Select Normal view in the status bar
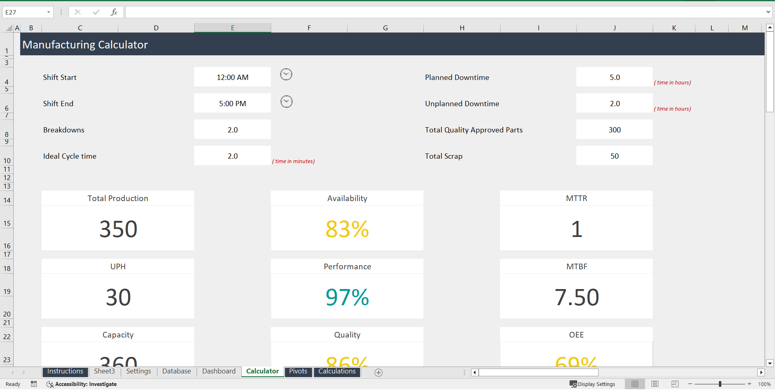 [635, 384]
